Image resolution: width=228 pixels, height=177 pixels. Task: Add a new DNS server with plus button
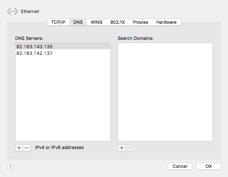[x=19, y=148]
